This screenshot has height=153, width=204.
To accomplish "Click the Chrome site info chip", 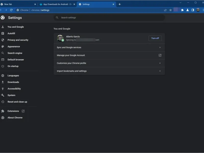I will 22,10.
